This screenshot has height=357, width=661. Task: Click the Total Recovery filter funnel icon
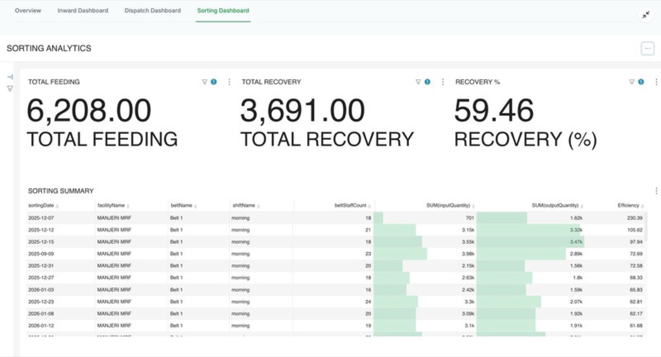[x=418, y=82]
